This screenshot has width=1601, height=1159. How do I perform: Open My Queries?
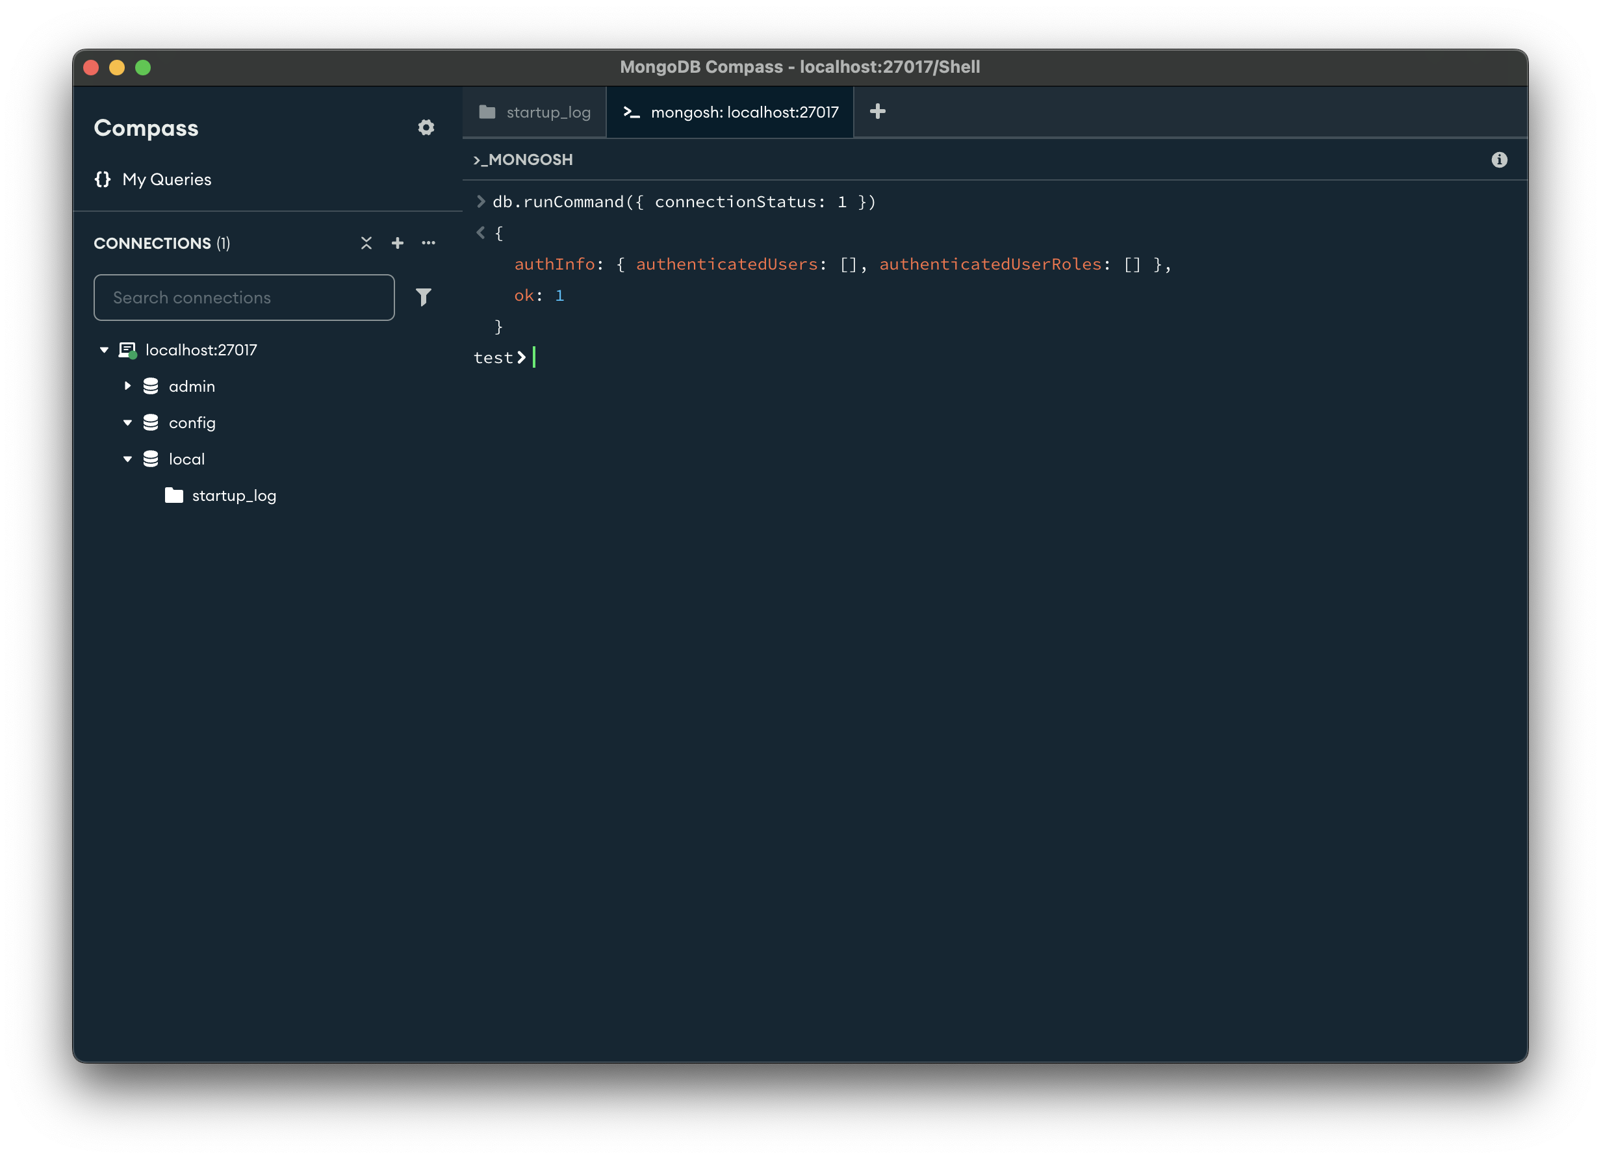tap(166, 179)
